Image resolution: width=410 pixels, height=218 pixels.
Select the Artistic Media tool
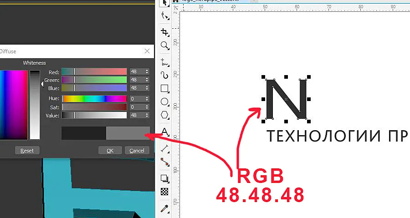pos(164,75)
